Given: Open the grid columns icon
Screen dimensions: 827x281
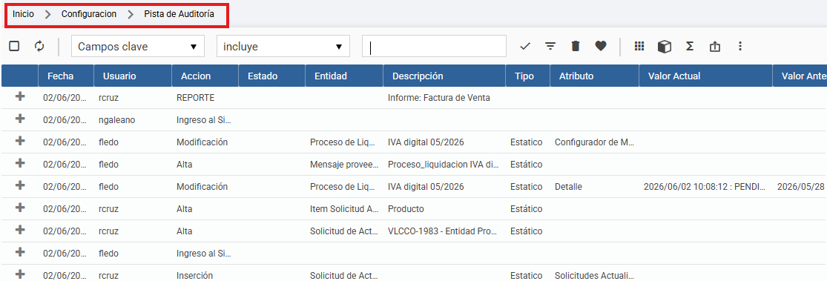Looking at the screenshot, I should (639, 47).
